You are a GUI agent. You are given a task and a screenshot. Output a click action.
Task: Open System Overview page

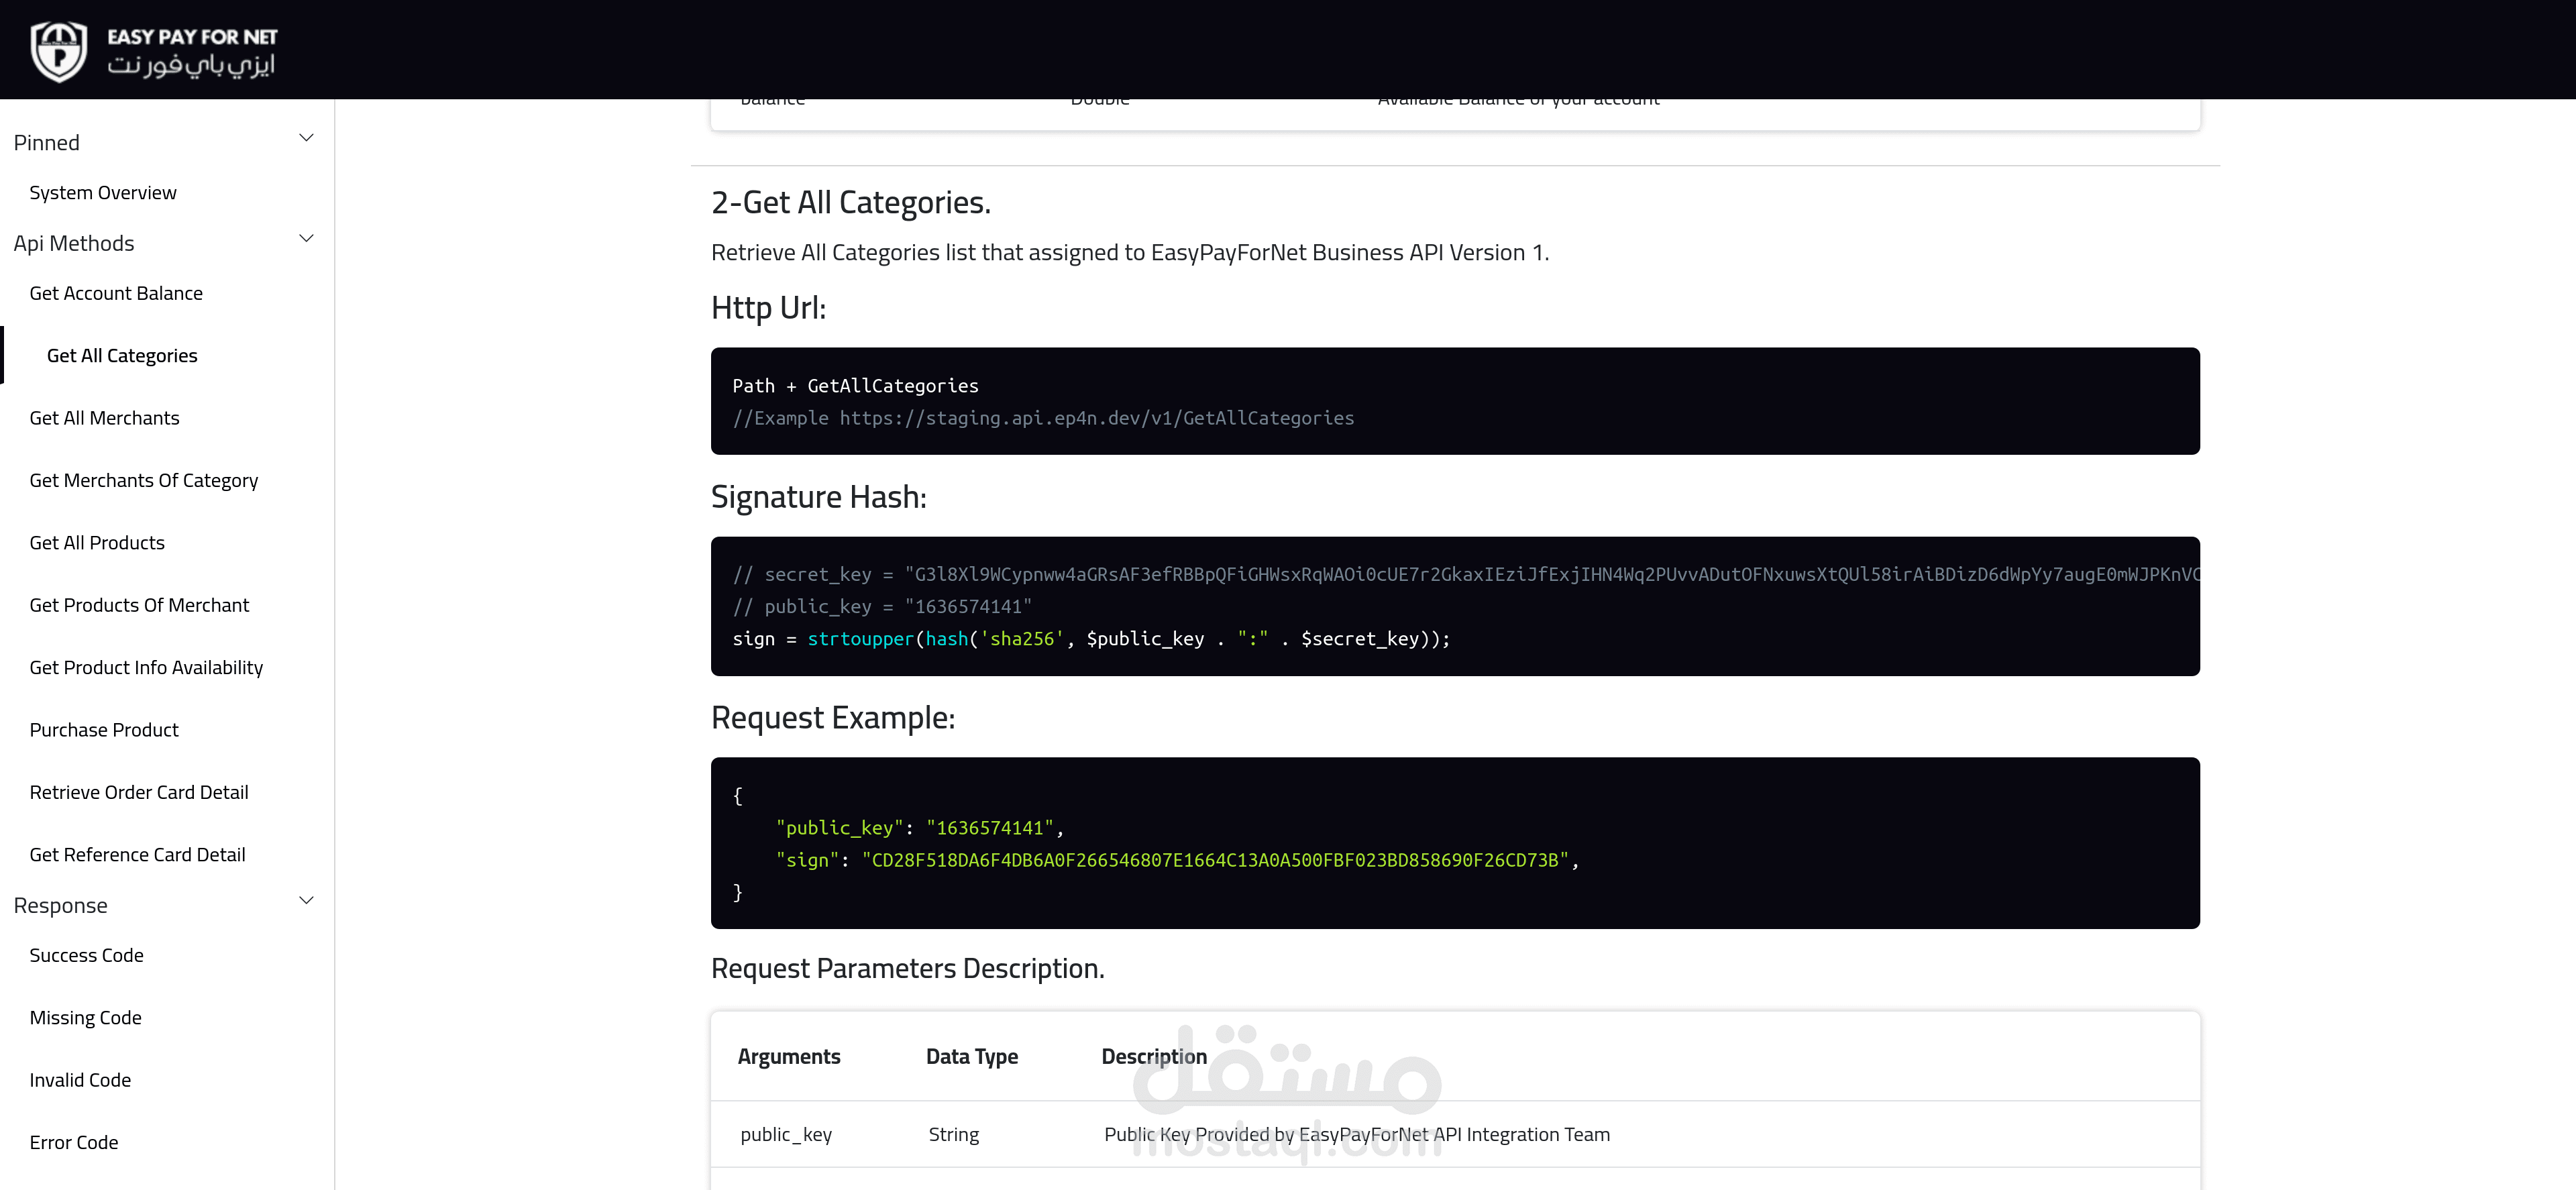pos(103,193)
